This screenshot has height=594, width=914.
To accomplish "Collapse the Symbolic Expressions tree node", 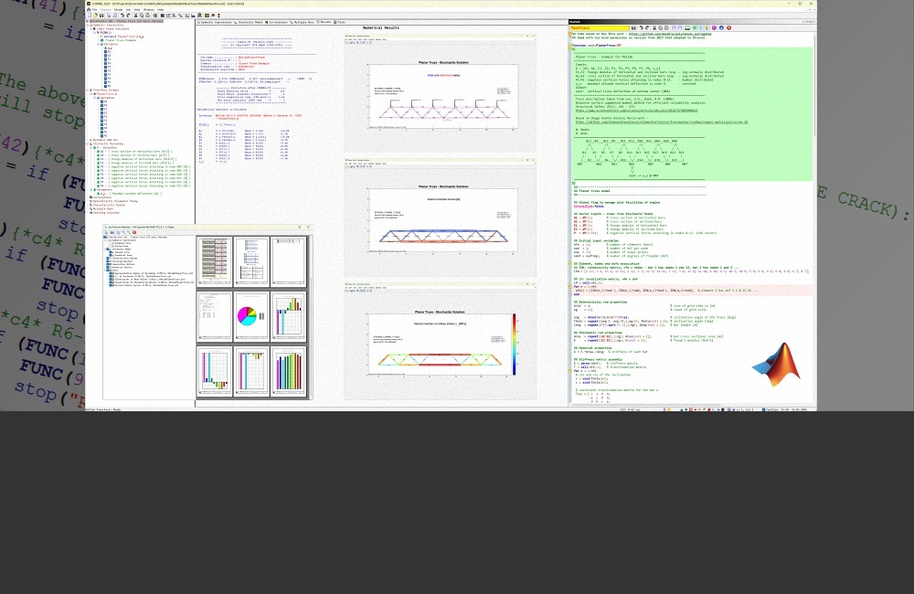I will point(88,25).
